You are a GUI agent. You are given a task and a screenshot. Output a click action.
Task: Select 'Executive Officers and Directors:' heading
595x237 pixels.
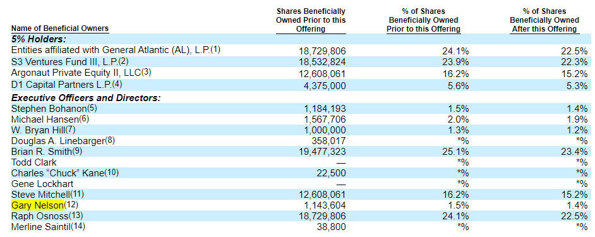[86, 98]
